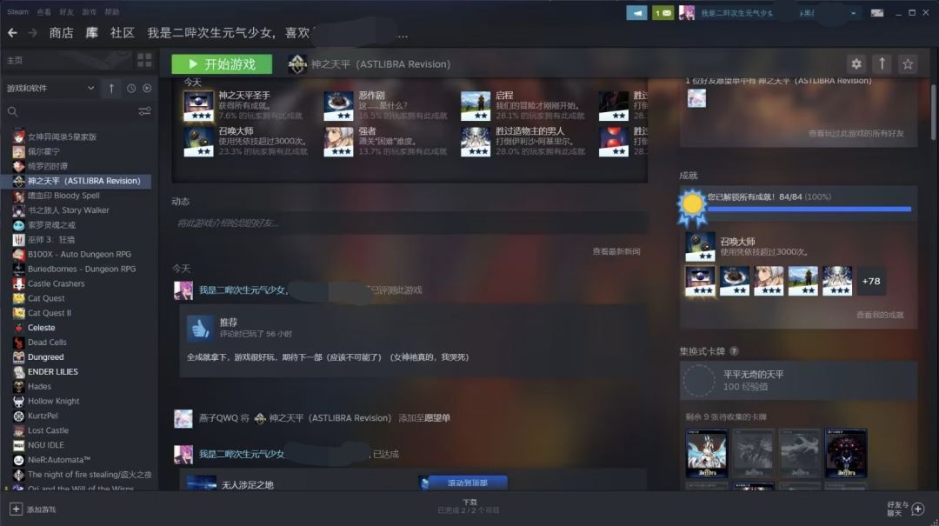Click the 恶作剧 achievement icon
This screenshot has height=526, width=939.
338,106
